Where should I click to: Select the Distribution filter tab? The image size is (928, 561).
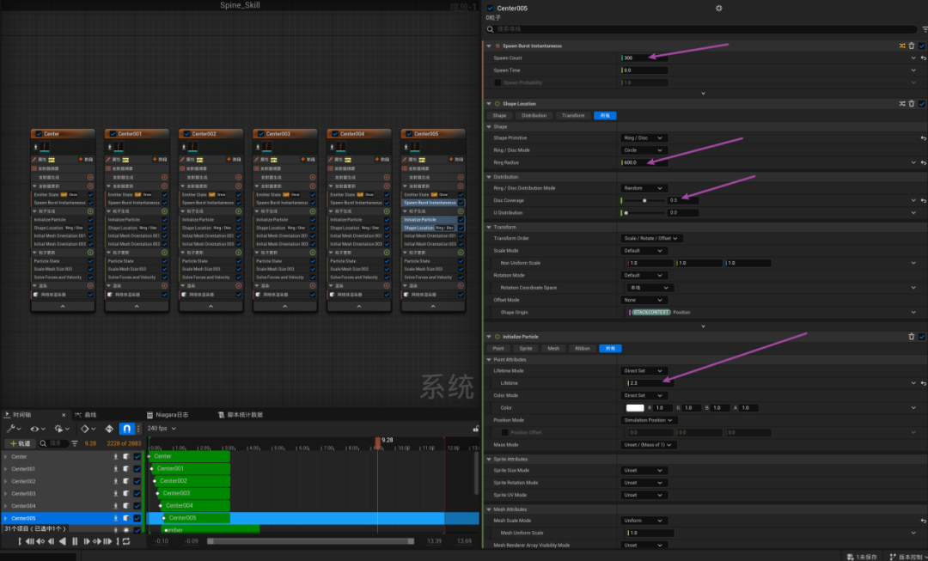(534, 115)
